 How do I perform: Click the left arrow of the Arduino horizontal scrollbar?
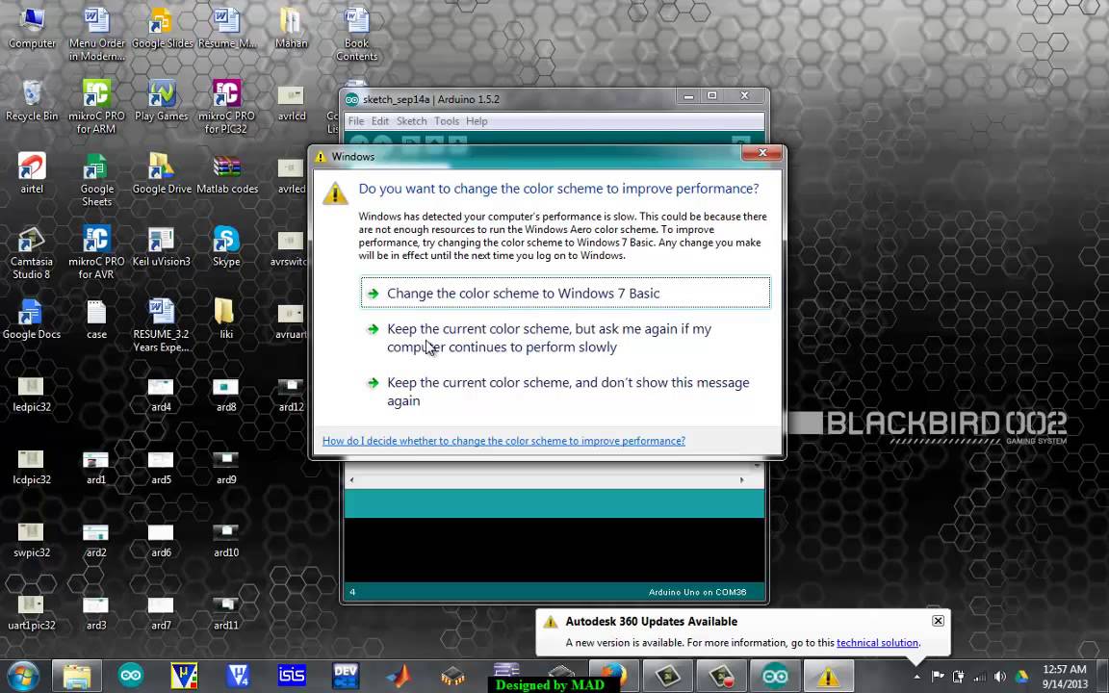[x=351, y=479]
